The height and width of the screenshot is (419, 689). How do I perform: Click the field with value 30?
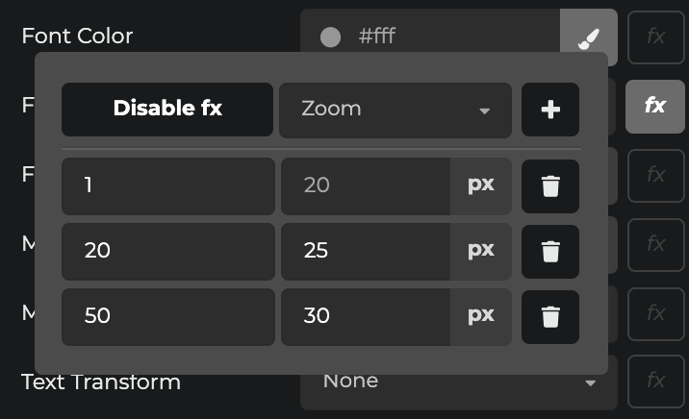(366, 316)
